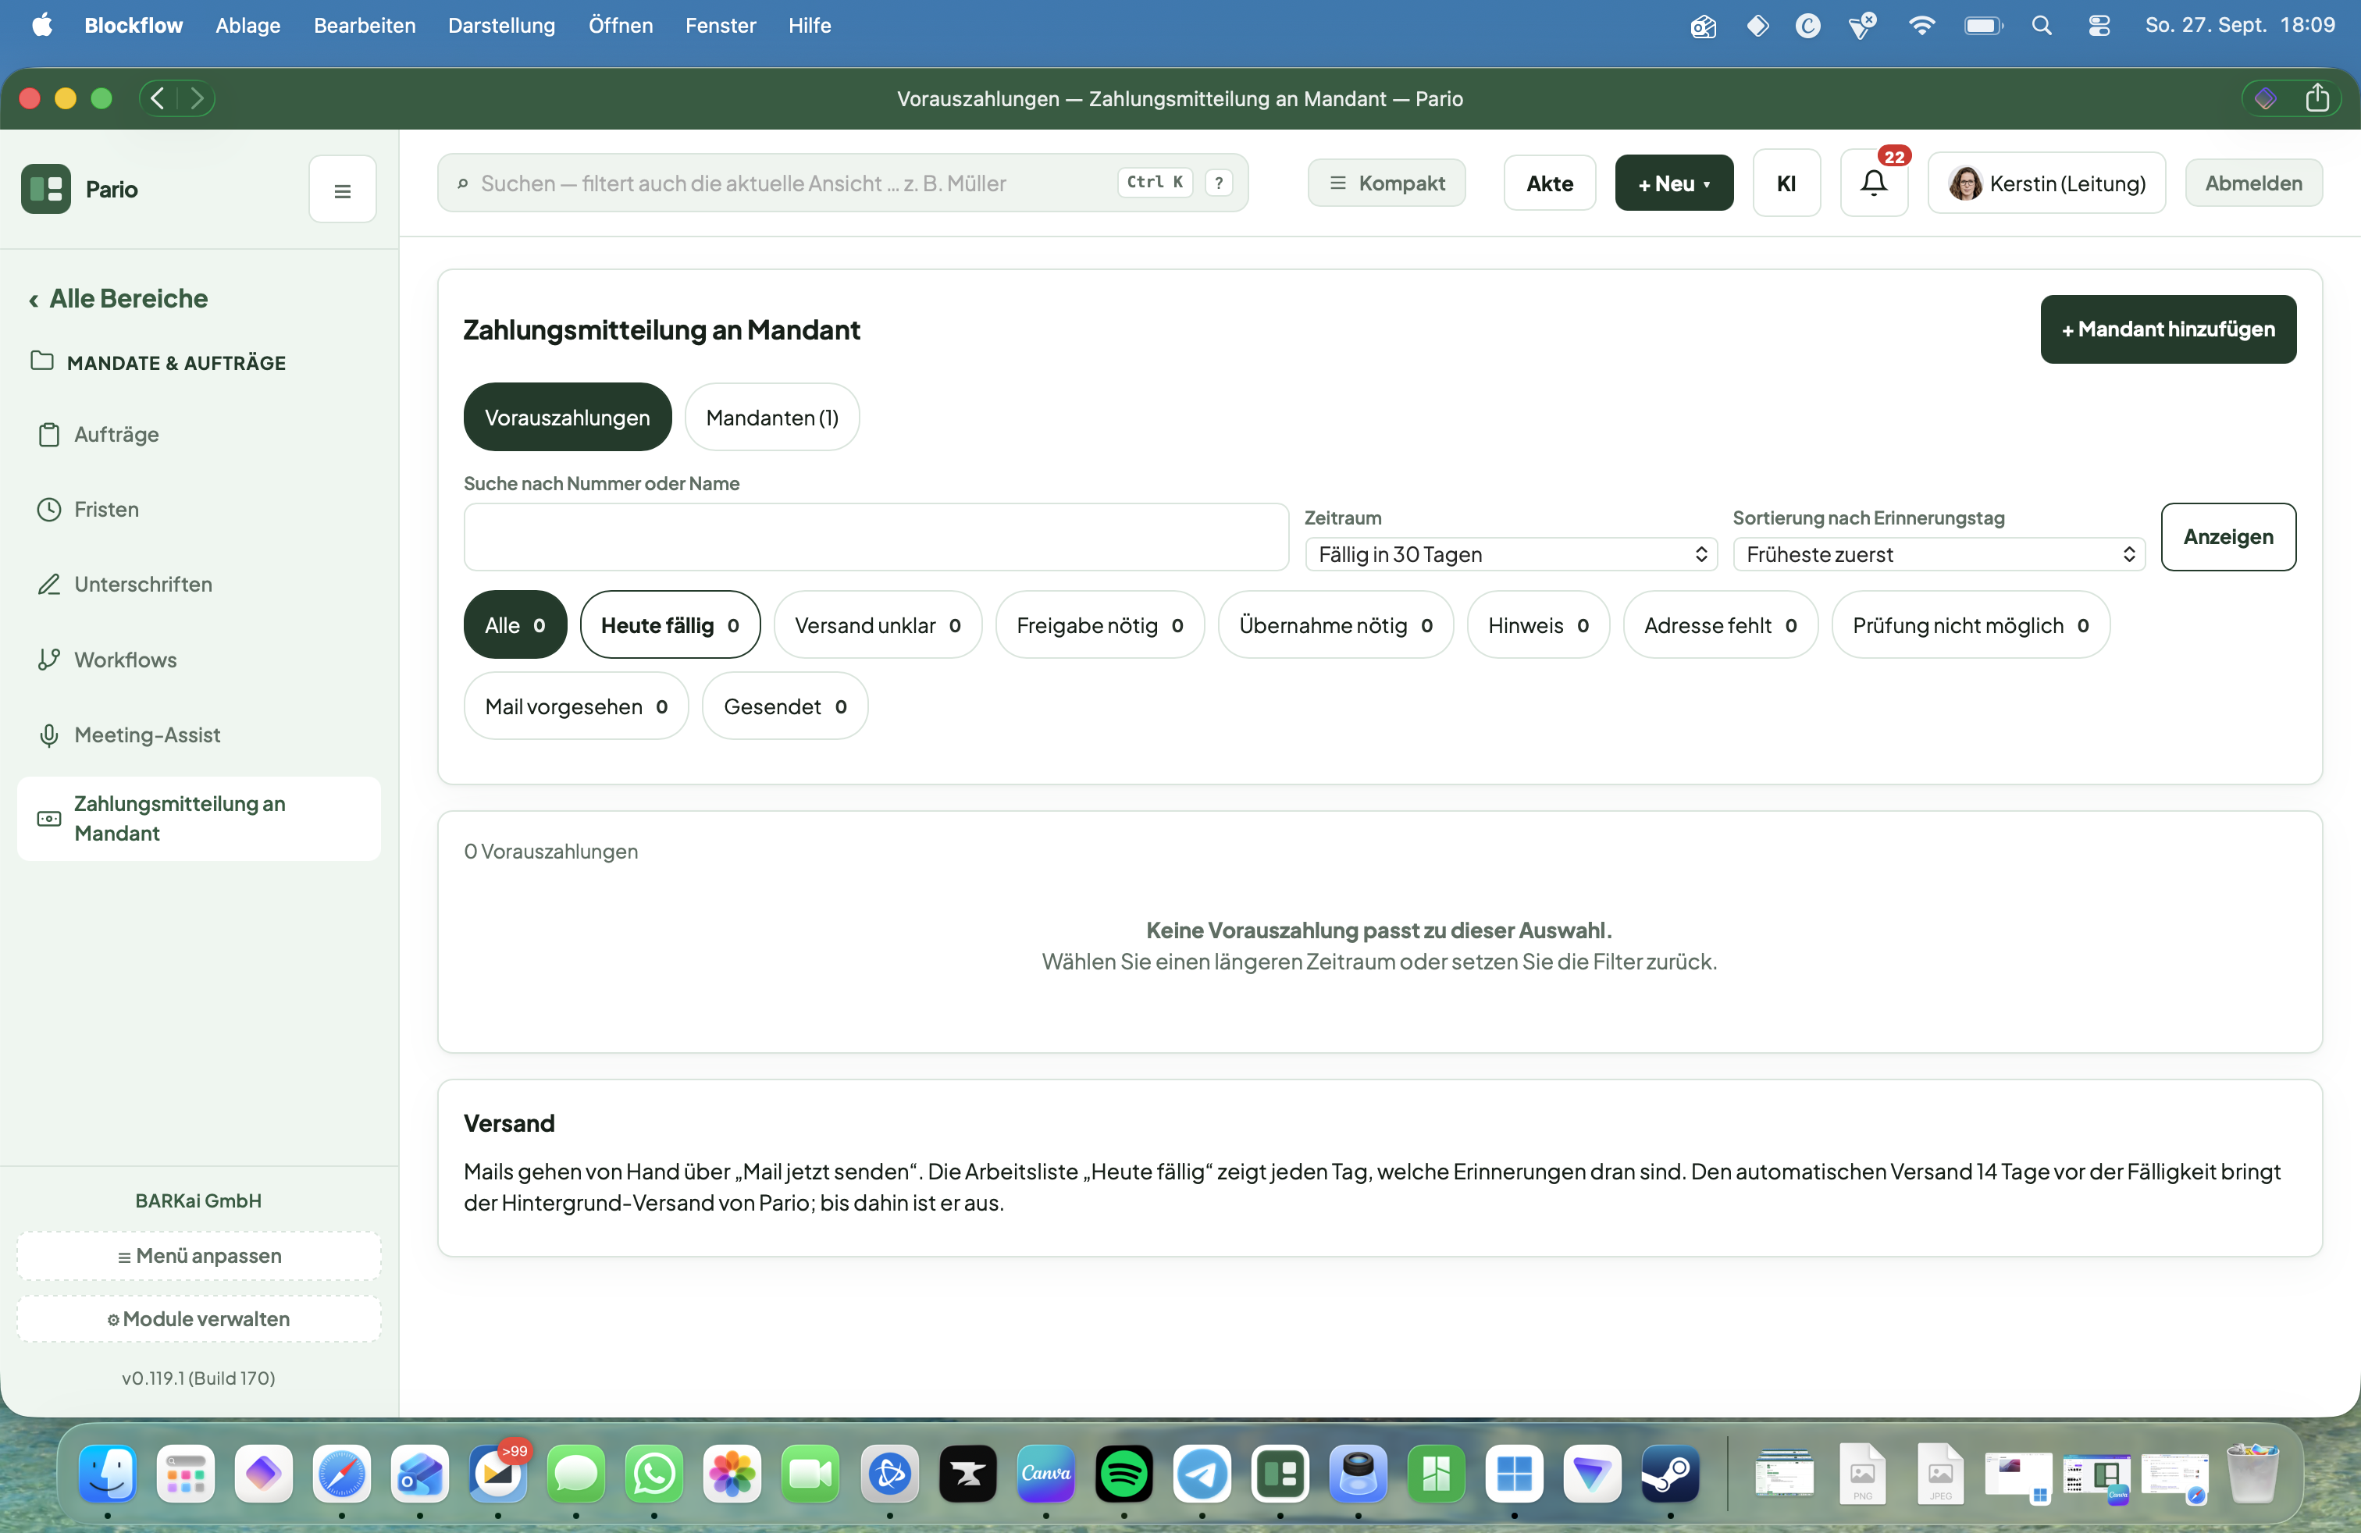The image size is (2361, 1533).
Task: Open Canva from the Dock
Action: click(1045, 1474)
